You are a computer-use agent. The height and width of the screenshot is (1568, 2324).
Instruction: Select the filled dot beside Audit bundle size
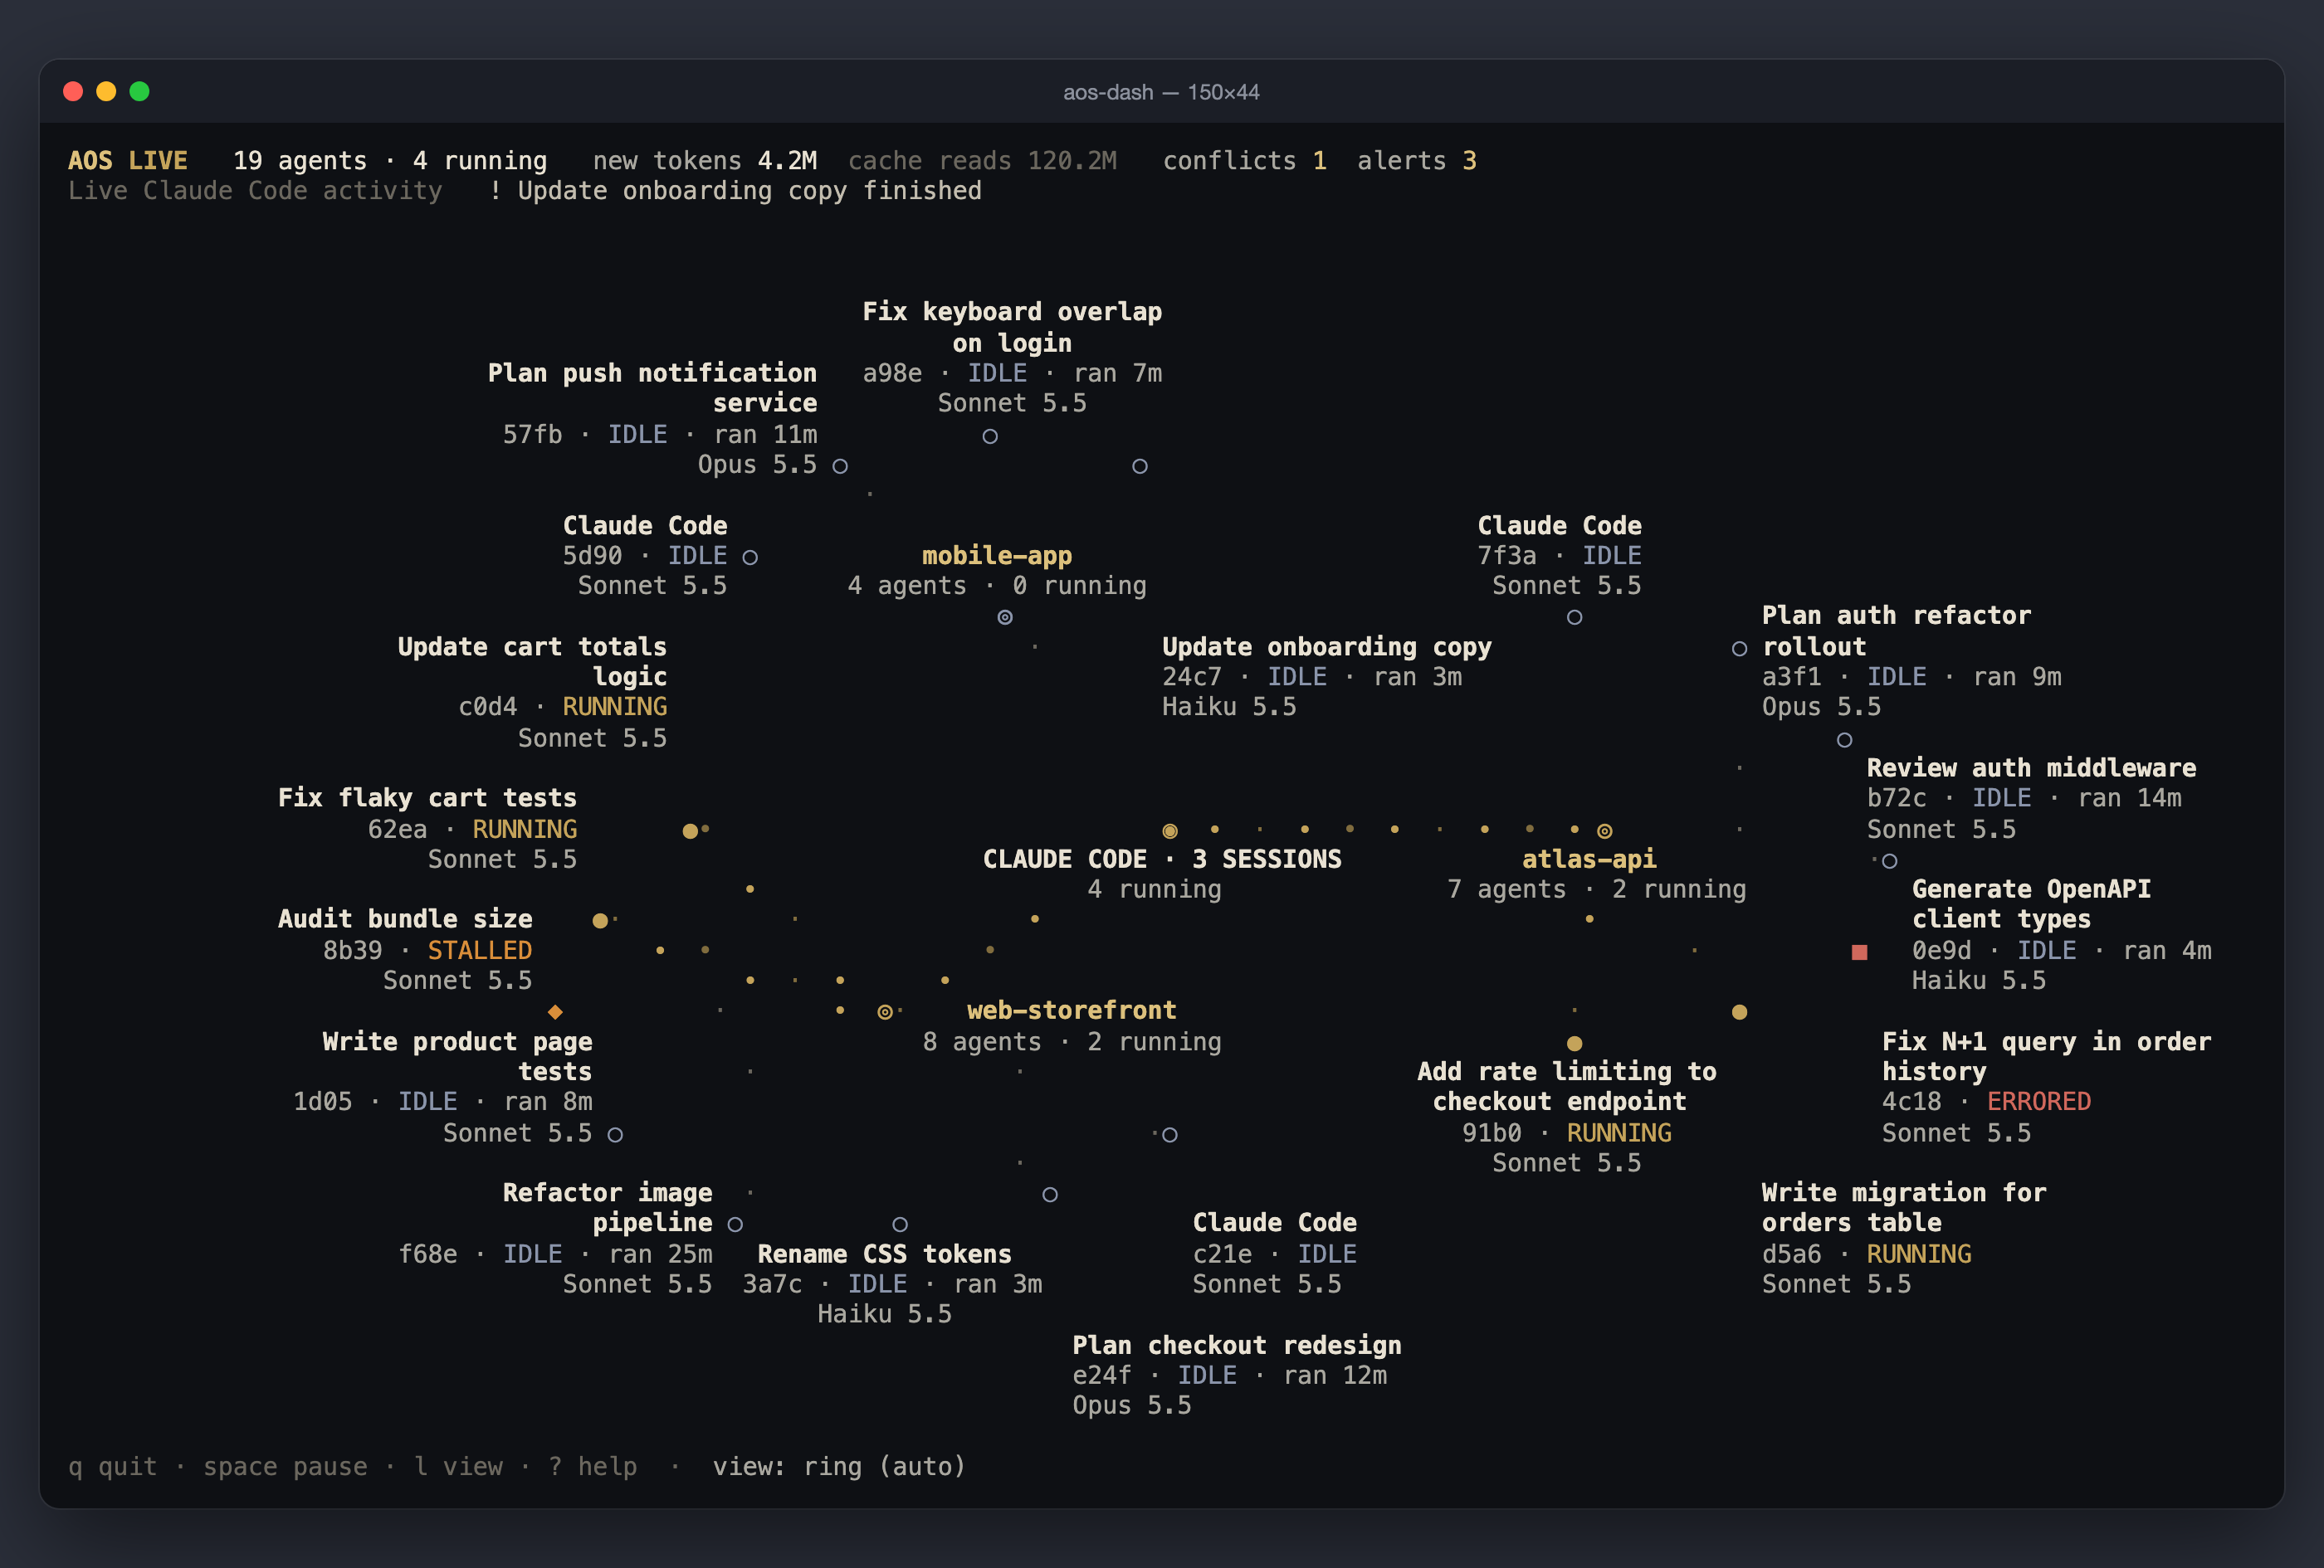600,920
